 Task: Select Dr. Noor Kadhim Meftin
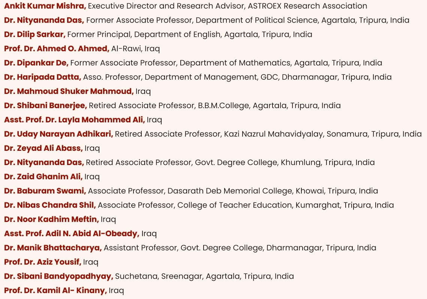tap(51, 219)
